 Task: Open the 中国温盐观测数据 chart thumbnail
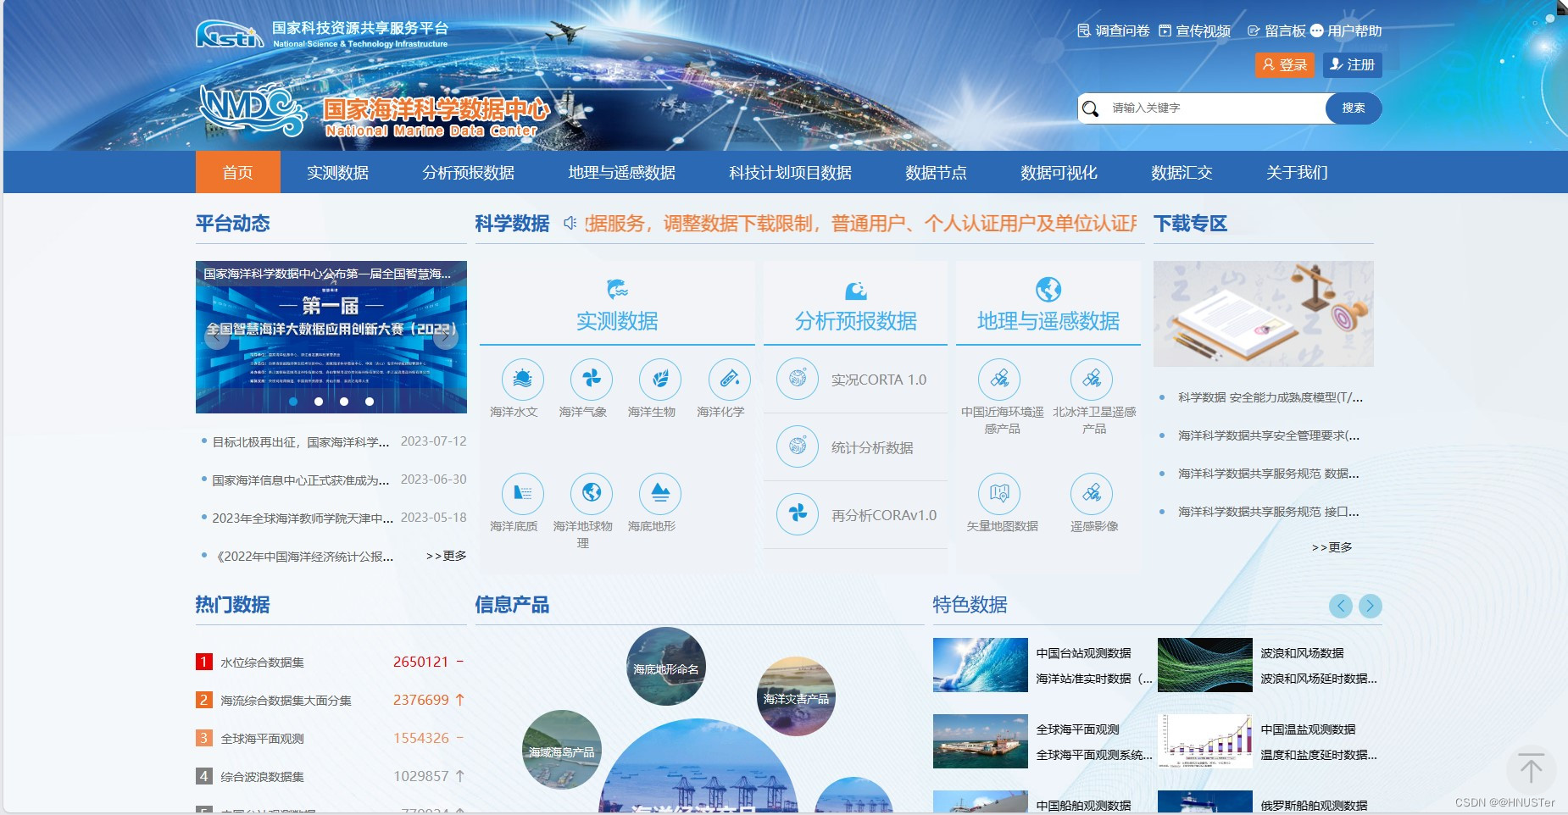coord(1205,741)
